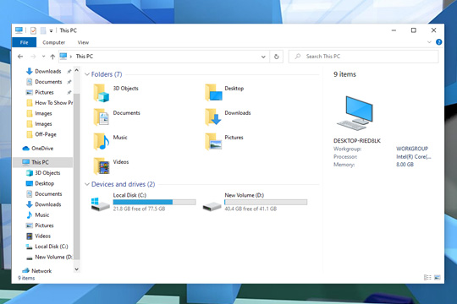Select the Local Disk (C:) drive icon
The width and height of the screenshot is (457, 304).
point(100,204)
